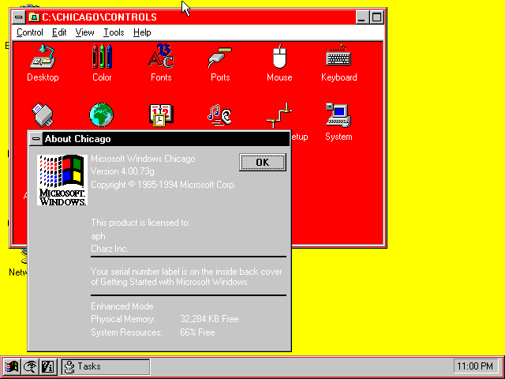This screenshot has height=379, width=505.
Task: Open the CONTROLS window system menu box
Action: 19,17
